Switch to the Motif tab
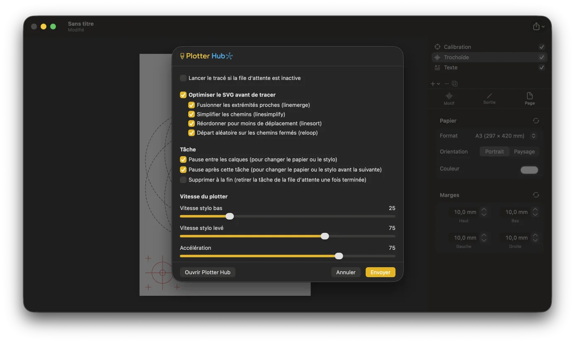This screenshot has width=575, height=343. tap(449, 99)
